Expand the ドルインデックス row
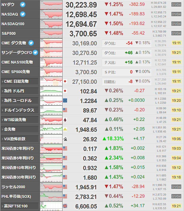Image resolution: width=184 pixels, height=211 pixels. coord(20,110)
